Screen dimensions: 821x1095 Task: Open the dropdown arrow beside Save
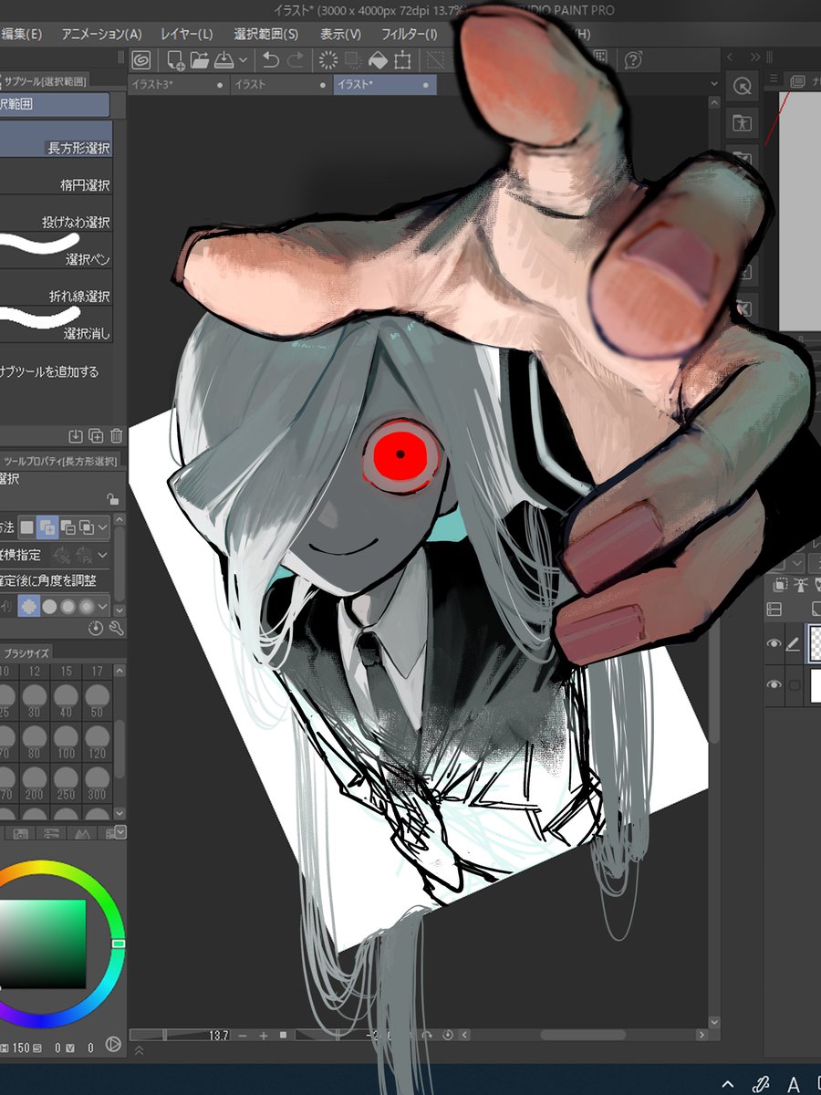[x=243, y=60]
